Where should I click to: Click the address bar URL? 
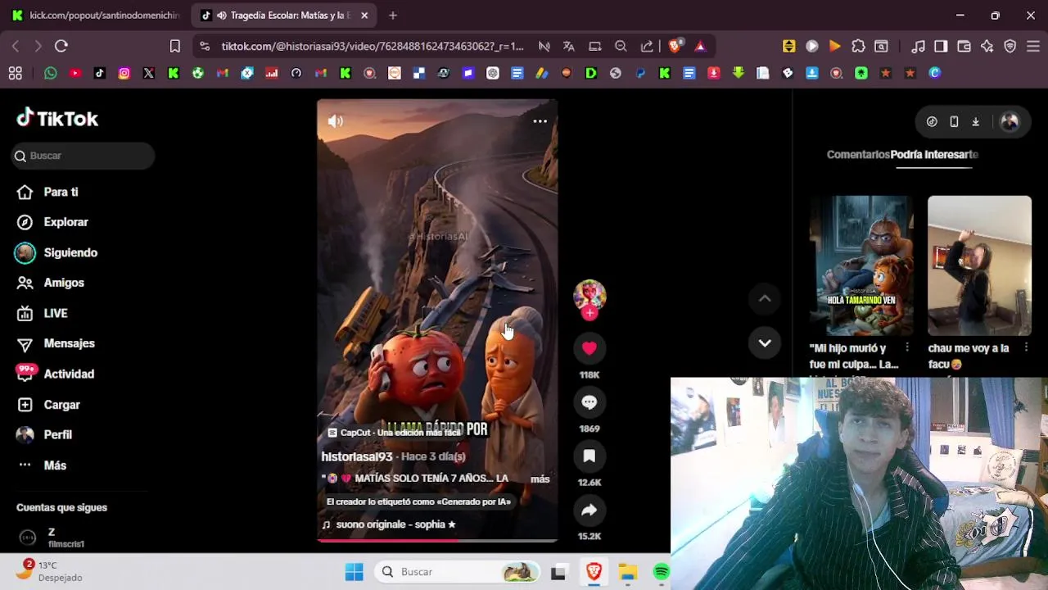[x=373, y=46]
